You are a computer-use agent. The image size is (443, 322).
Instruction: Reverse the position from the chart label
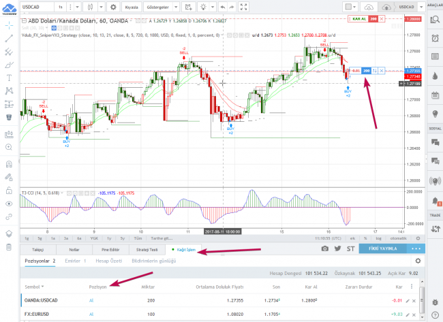point(374,71)
